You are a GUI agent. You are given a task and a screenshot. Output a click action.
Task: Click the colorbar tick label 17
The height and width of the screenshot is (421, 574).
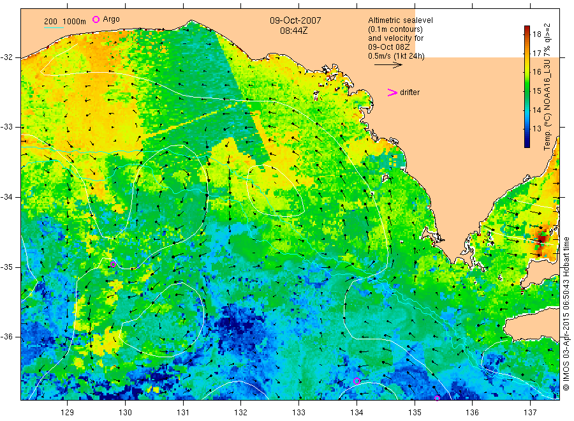pos(536,53)
